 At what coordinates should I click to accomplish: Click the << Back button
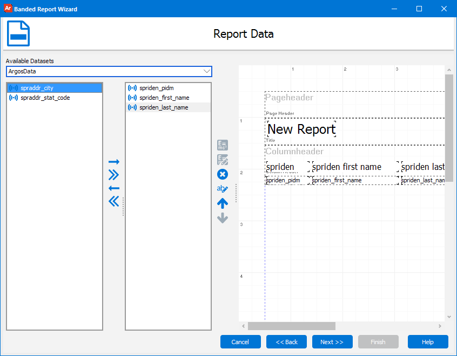[x=286, y=341]
